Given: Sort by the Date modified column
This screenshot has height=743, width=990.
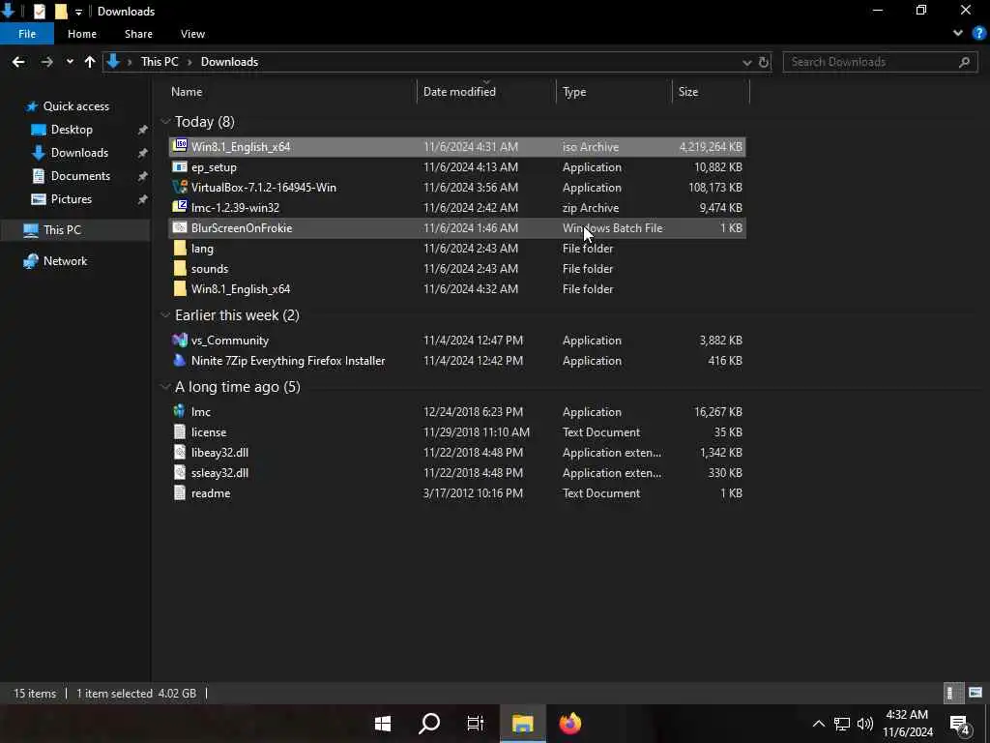Looking at the screenshot, I should coord(486,92).
